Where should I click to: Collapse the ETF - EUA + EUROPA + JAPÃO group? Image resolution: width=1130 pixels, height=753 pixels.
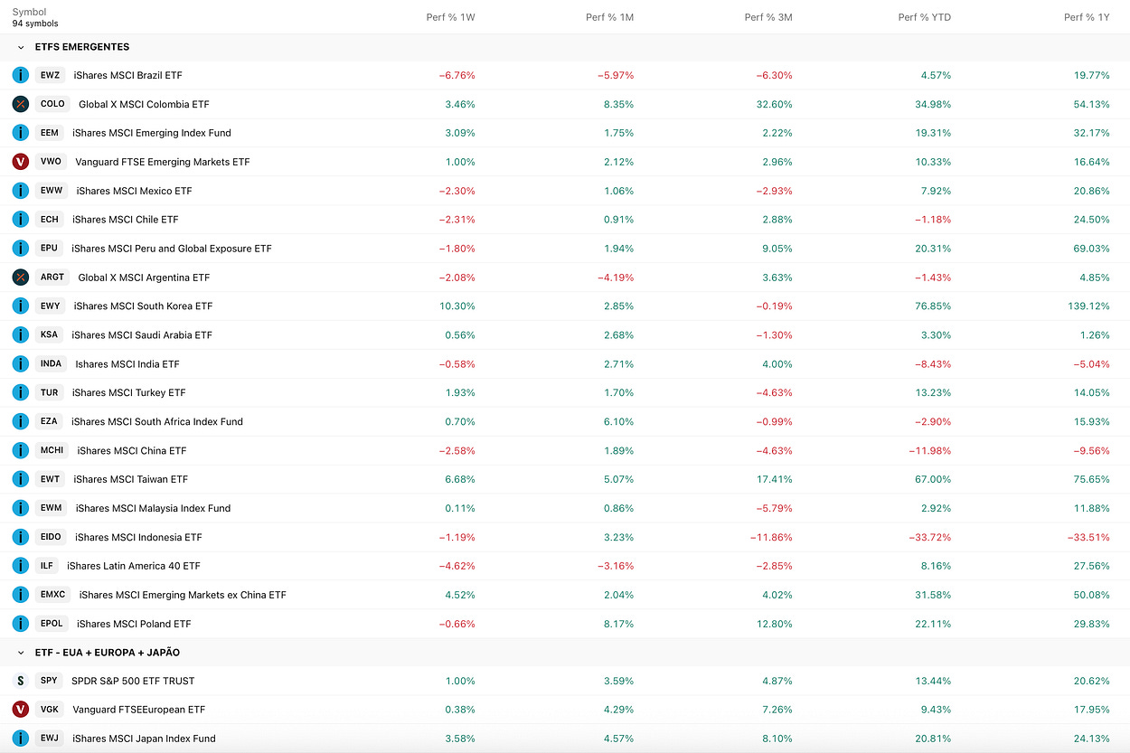[21, 653]
